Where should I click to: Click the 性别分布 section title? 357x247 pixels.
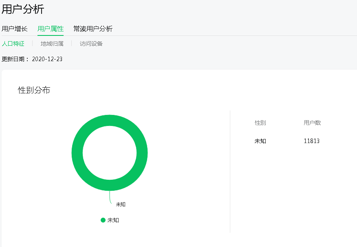pos(34,90)
